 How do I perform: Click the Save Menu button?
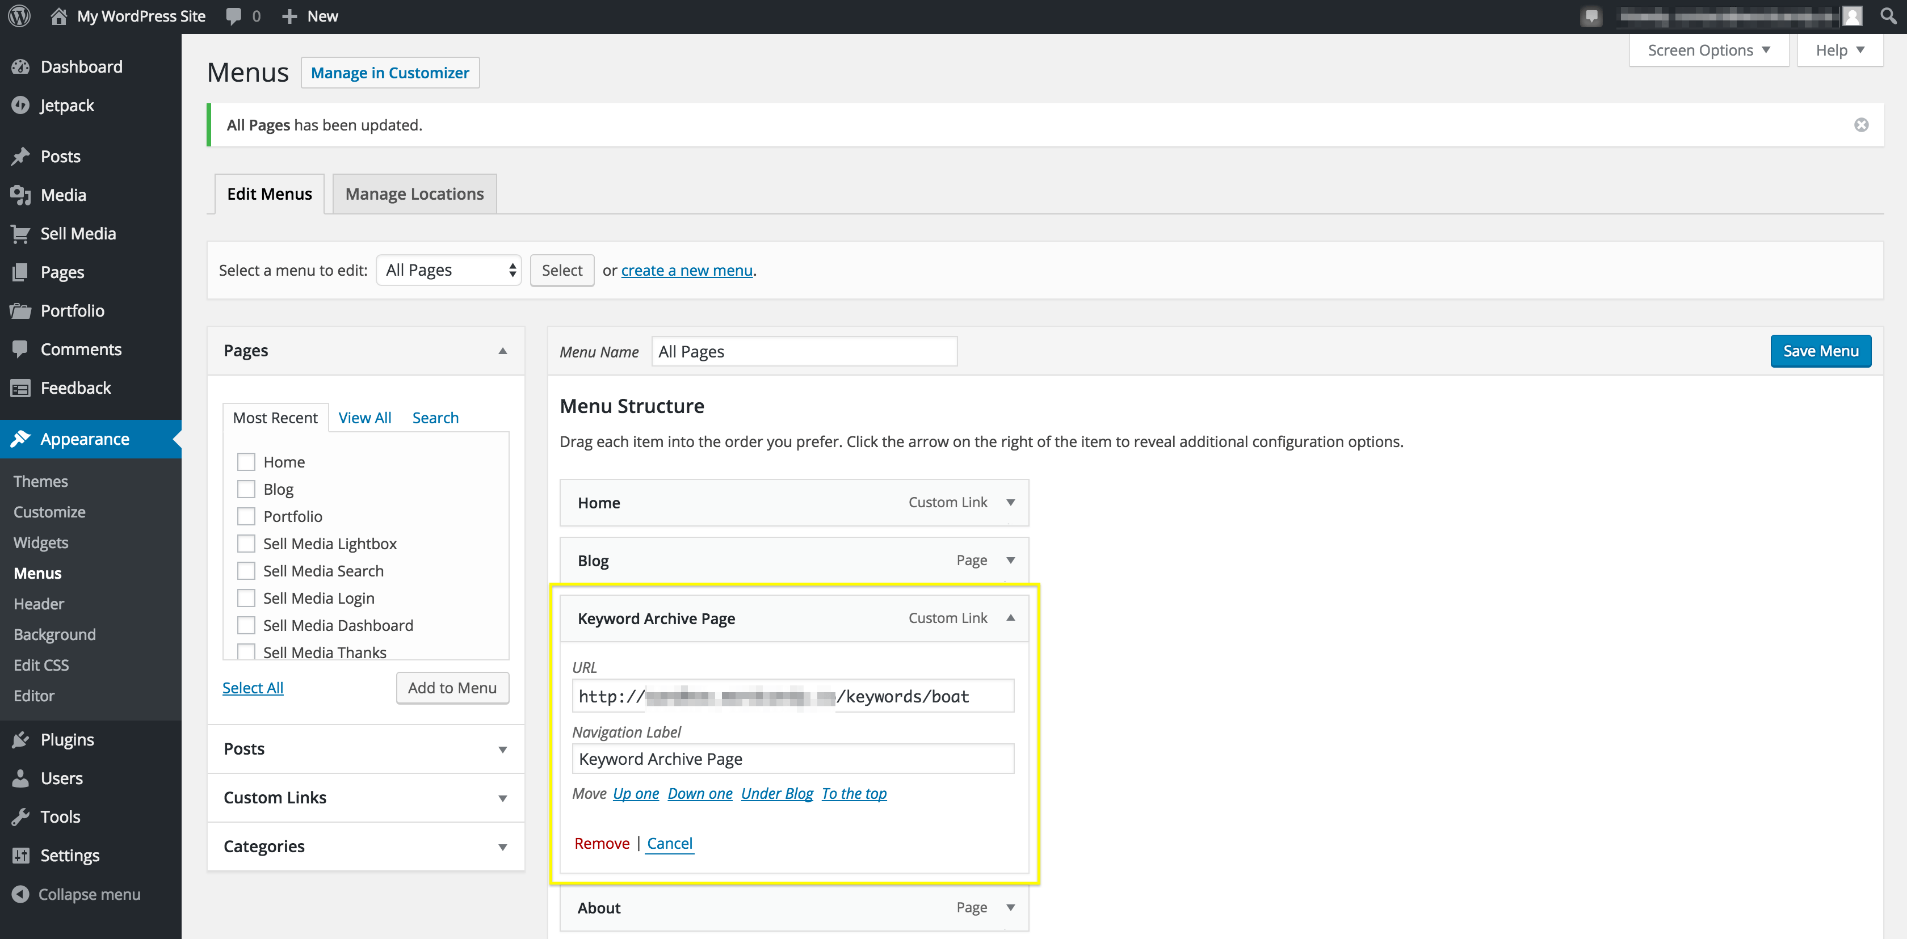tap(1820, 351)
